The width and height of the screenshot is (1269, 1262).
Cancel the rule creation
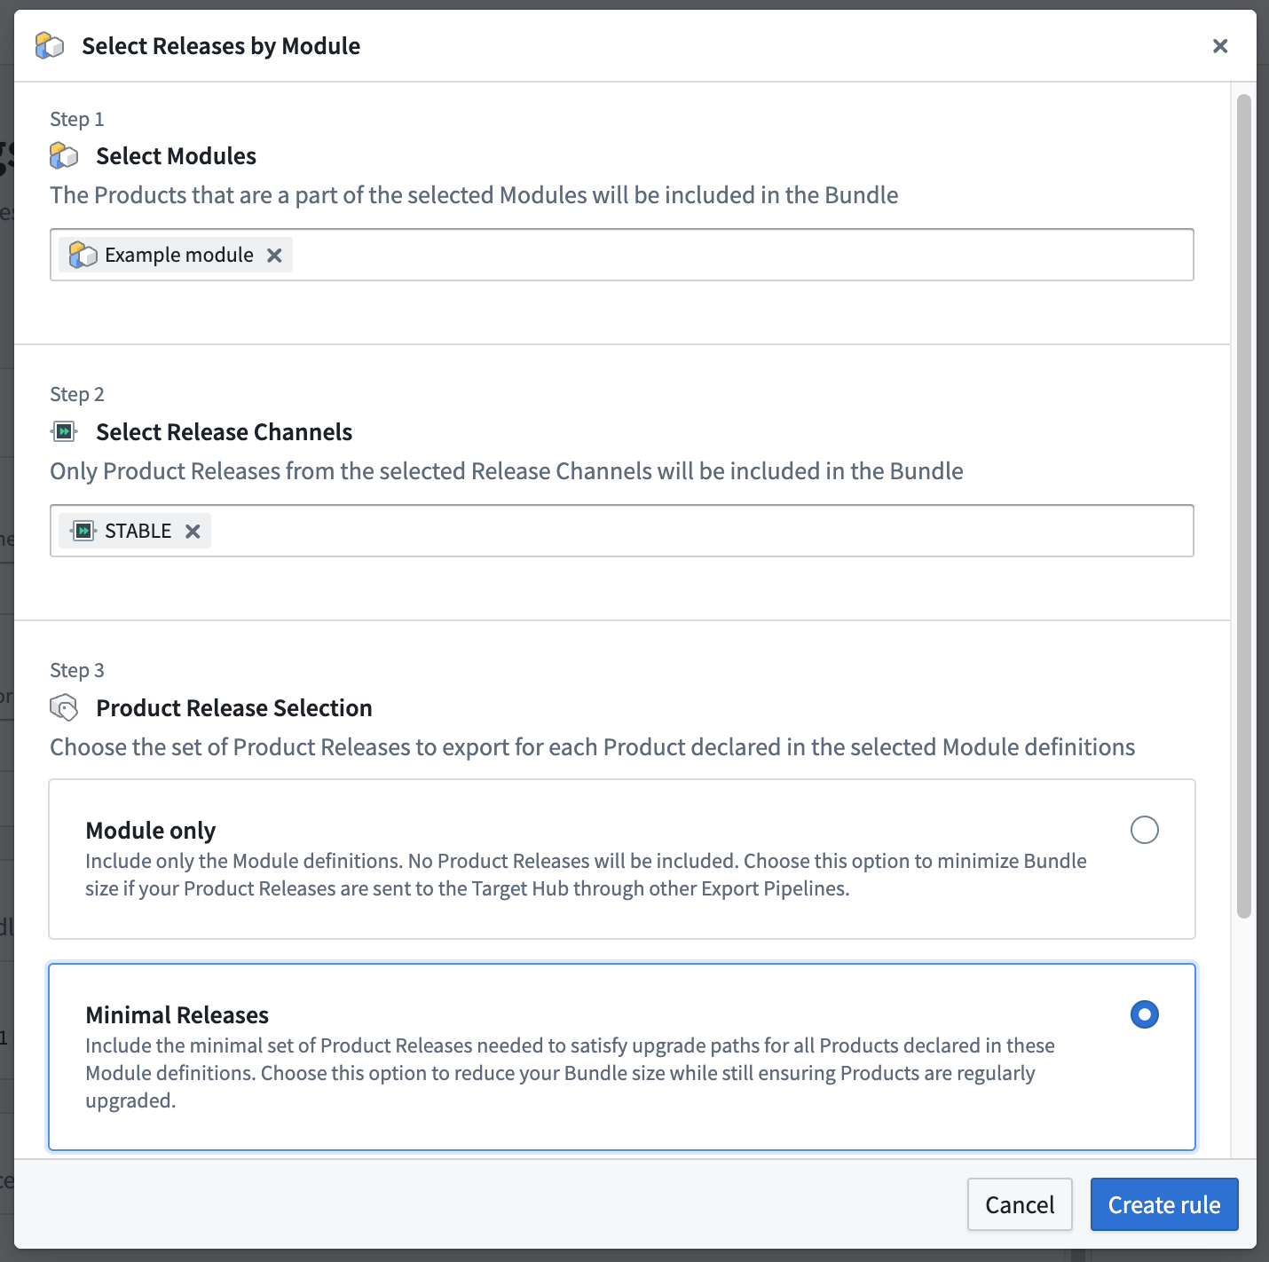tap(1020, 1204)
